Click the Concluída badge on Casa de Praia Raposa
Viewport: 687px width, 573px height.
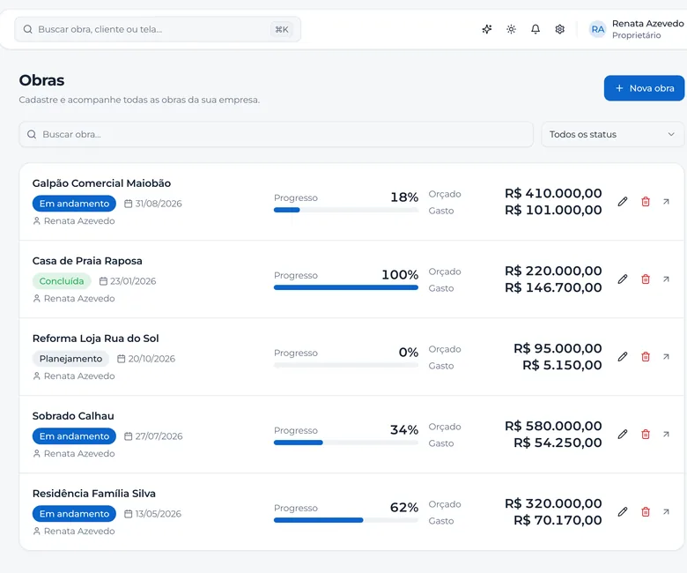62,281
